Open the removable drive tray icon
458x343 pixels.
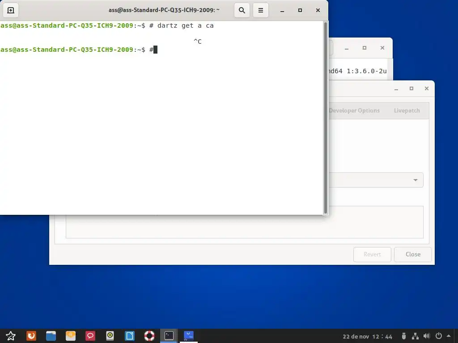coord(404,336)
